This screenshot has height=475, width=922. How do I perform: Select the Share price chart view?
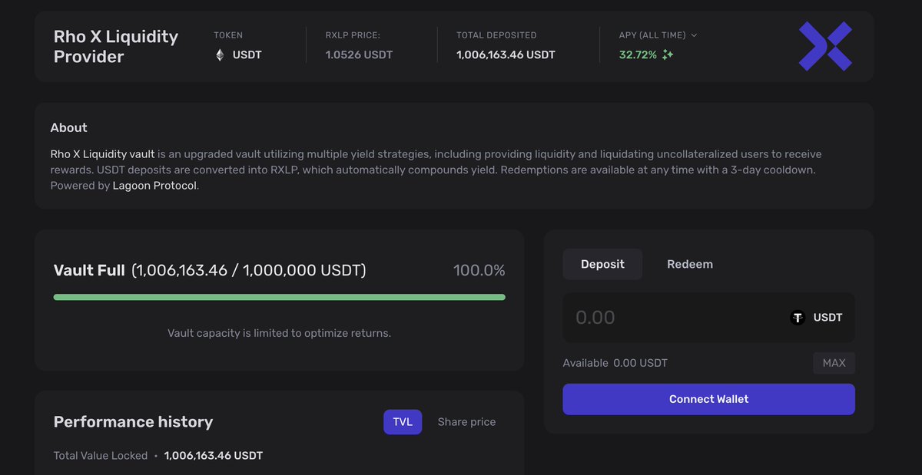(x=466, y=422)
